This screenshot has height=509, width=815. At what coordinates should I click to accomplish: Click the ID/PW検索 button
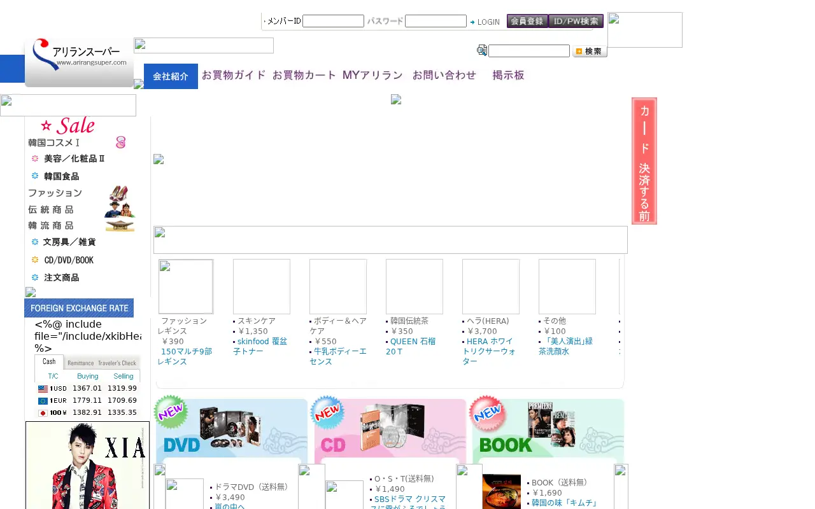(576, 21)
